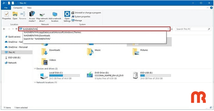Expand the address bar history dropdown
Viewport: 214px width, 111px height.
click(x=168, y=29)
